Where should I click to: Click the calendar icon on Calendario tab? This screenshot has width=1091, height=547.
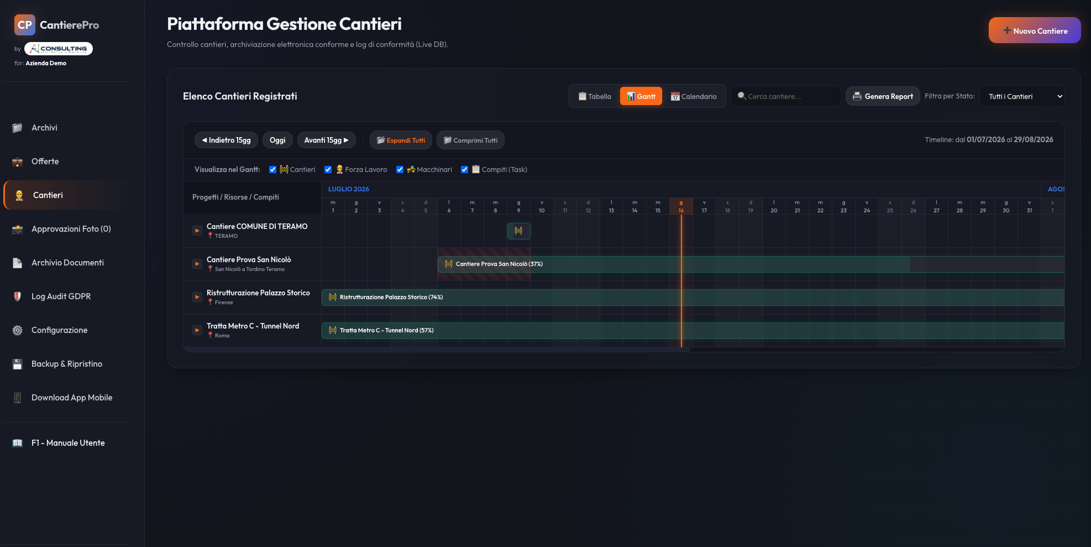[675, 96]
